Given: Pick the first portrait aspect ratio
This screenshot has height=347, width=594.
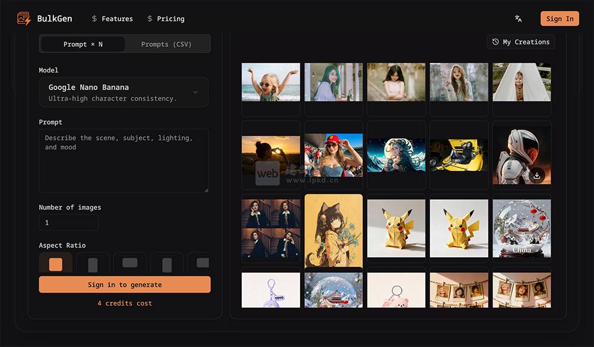Looking at the screenshot, I should coord(93,265).
